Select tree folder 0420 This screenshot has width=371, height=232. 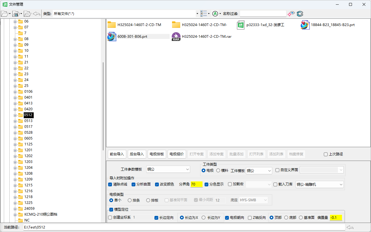[28, 109]
